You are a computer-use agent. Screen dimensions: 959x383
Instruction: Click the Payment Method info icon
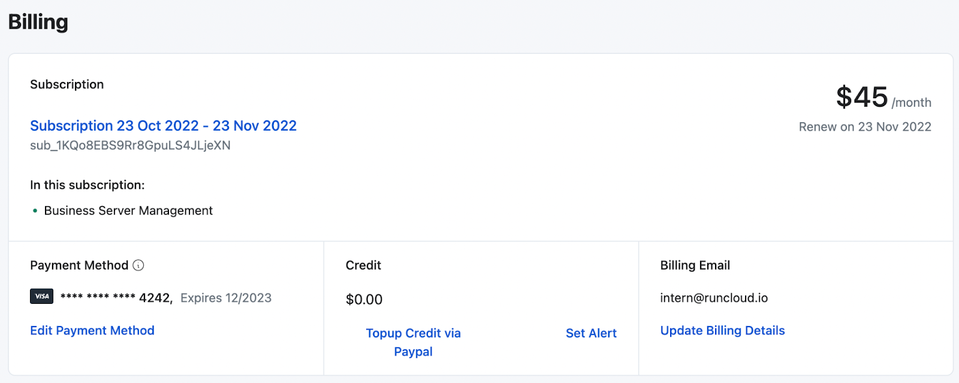138,266
